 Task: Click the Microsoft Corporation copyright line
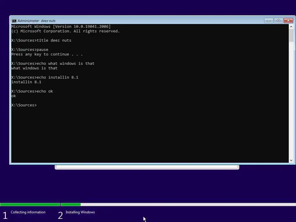[65, 31]
